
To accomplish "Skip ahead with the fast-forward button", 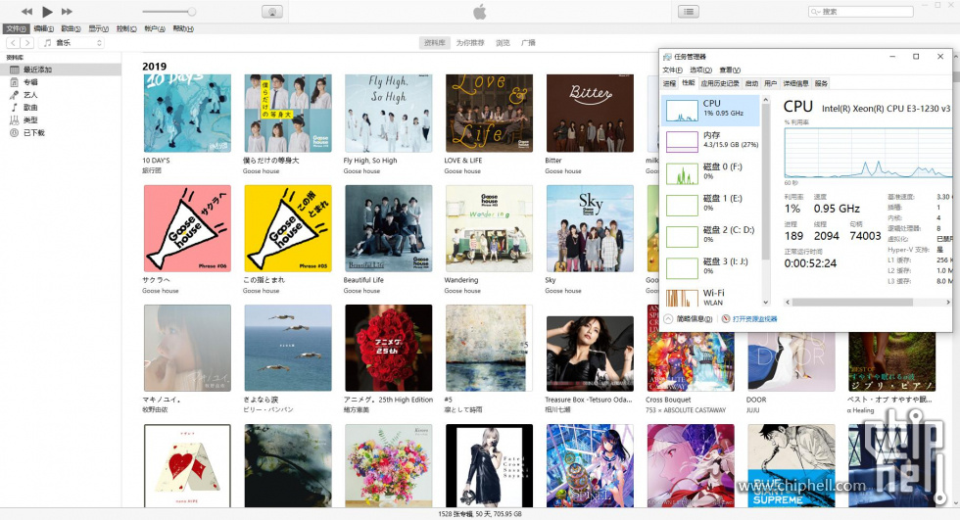I will tap(67, 12).
